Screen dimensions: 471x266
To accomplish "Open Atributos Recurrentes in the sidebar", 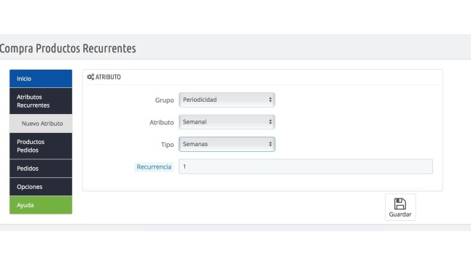I will (41, 101).
